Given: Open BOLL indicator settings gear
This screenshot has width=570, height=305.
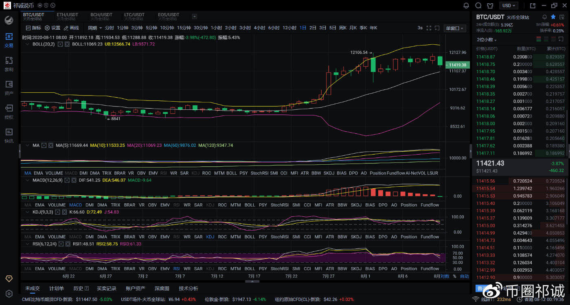Looking at the screenshot, I should coord(60,44).
